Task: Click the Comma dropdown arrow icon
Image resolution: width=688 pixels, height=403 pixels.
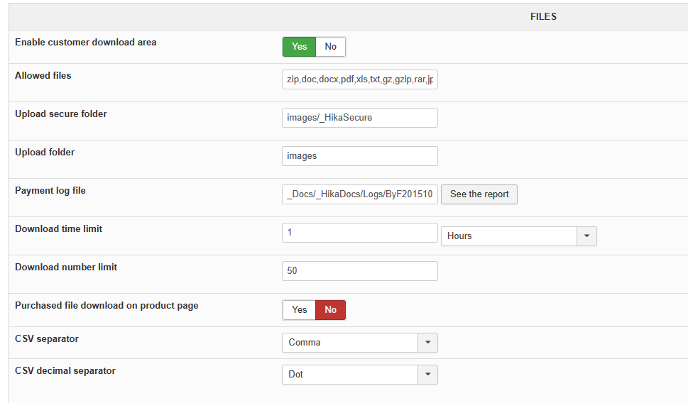Action: pos(428,343)
